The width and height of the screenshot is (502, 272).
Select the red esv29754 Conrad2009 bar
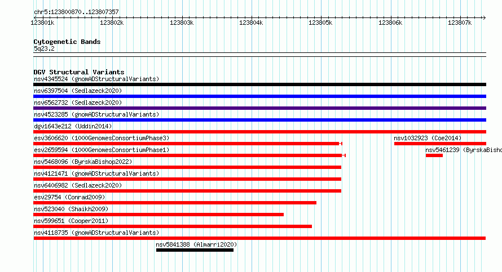(x=175, y=203)
